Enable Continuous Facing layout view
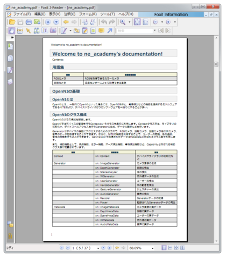 click(x=176, y=248)
